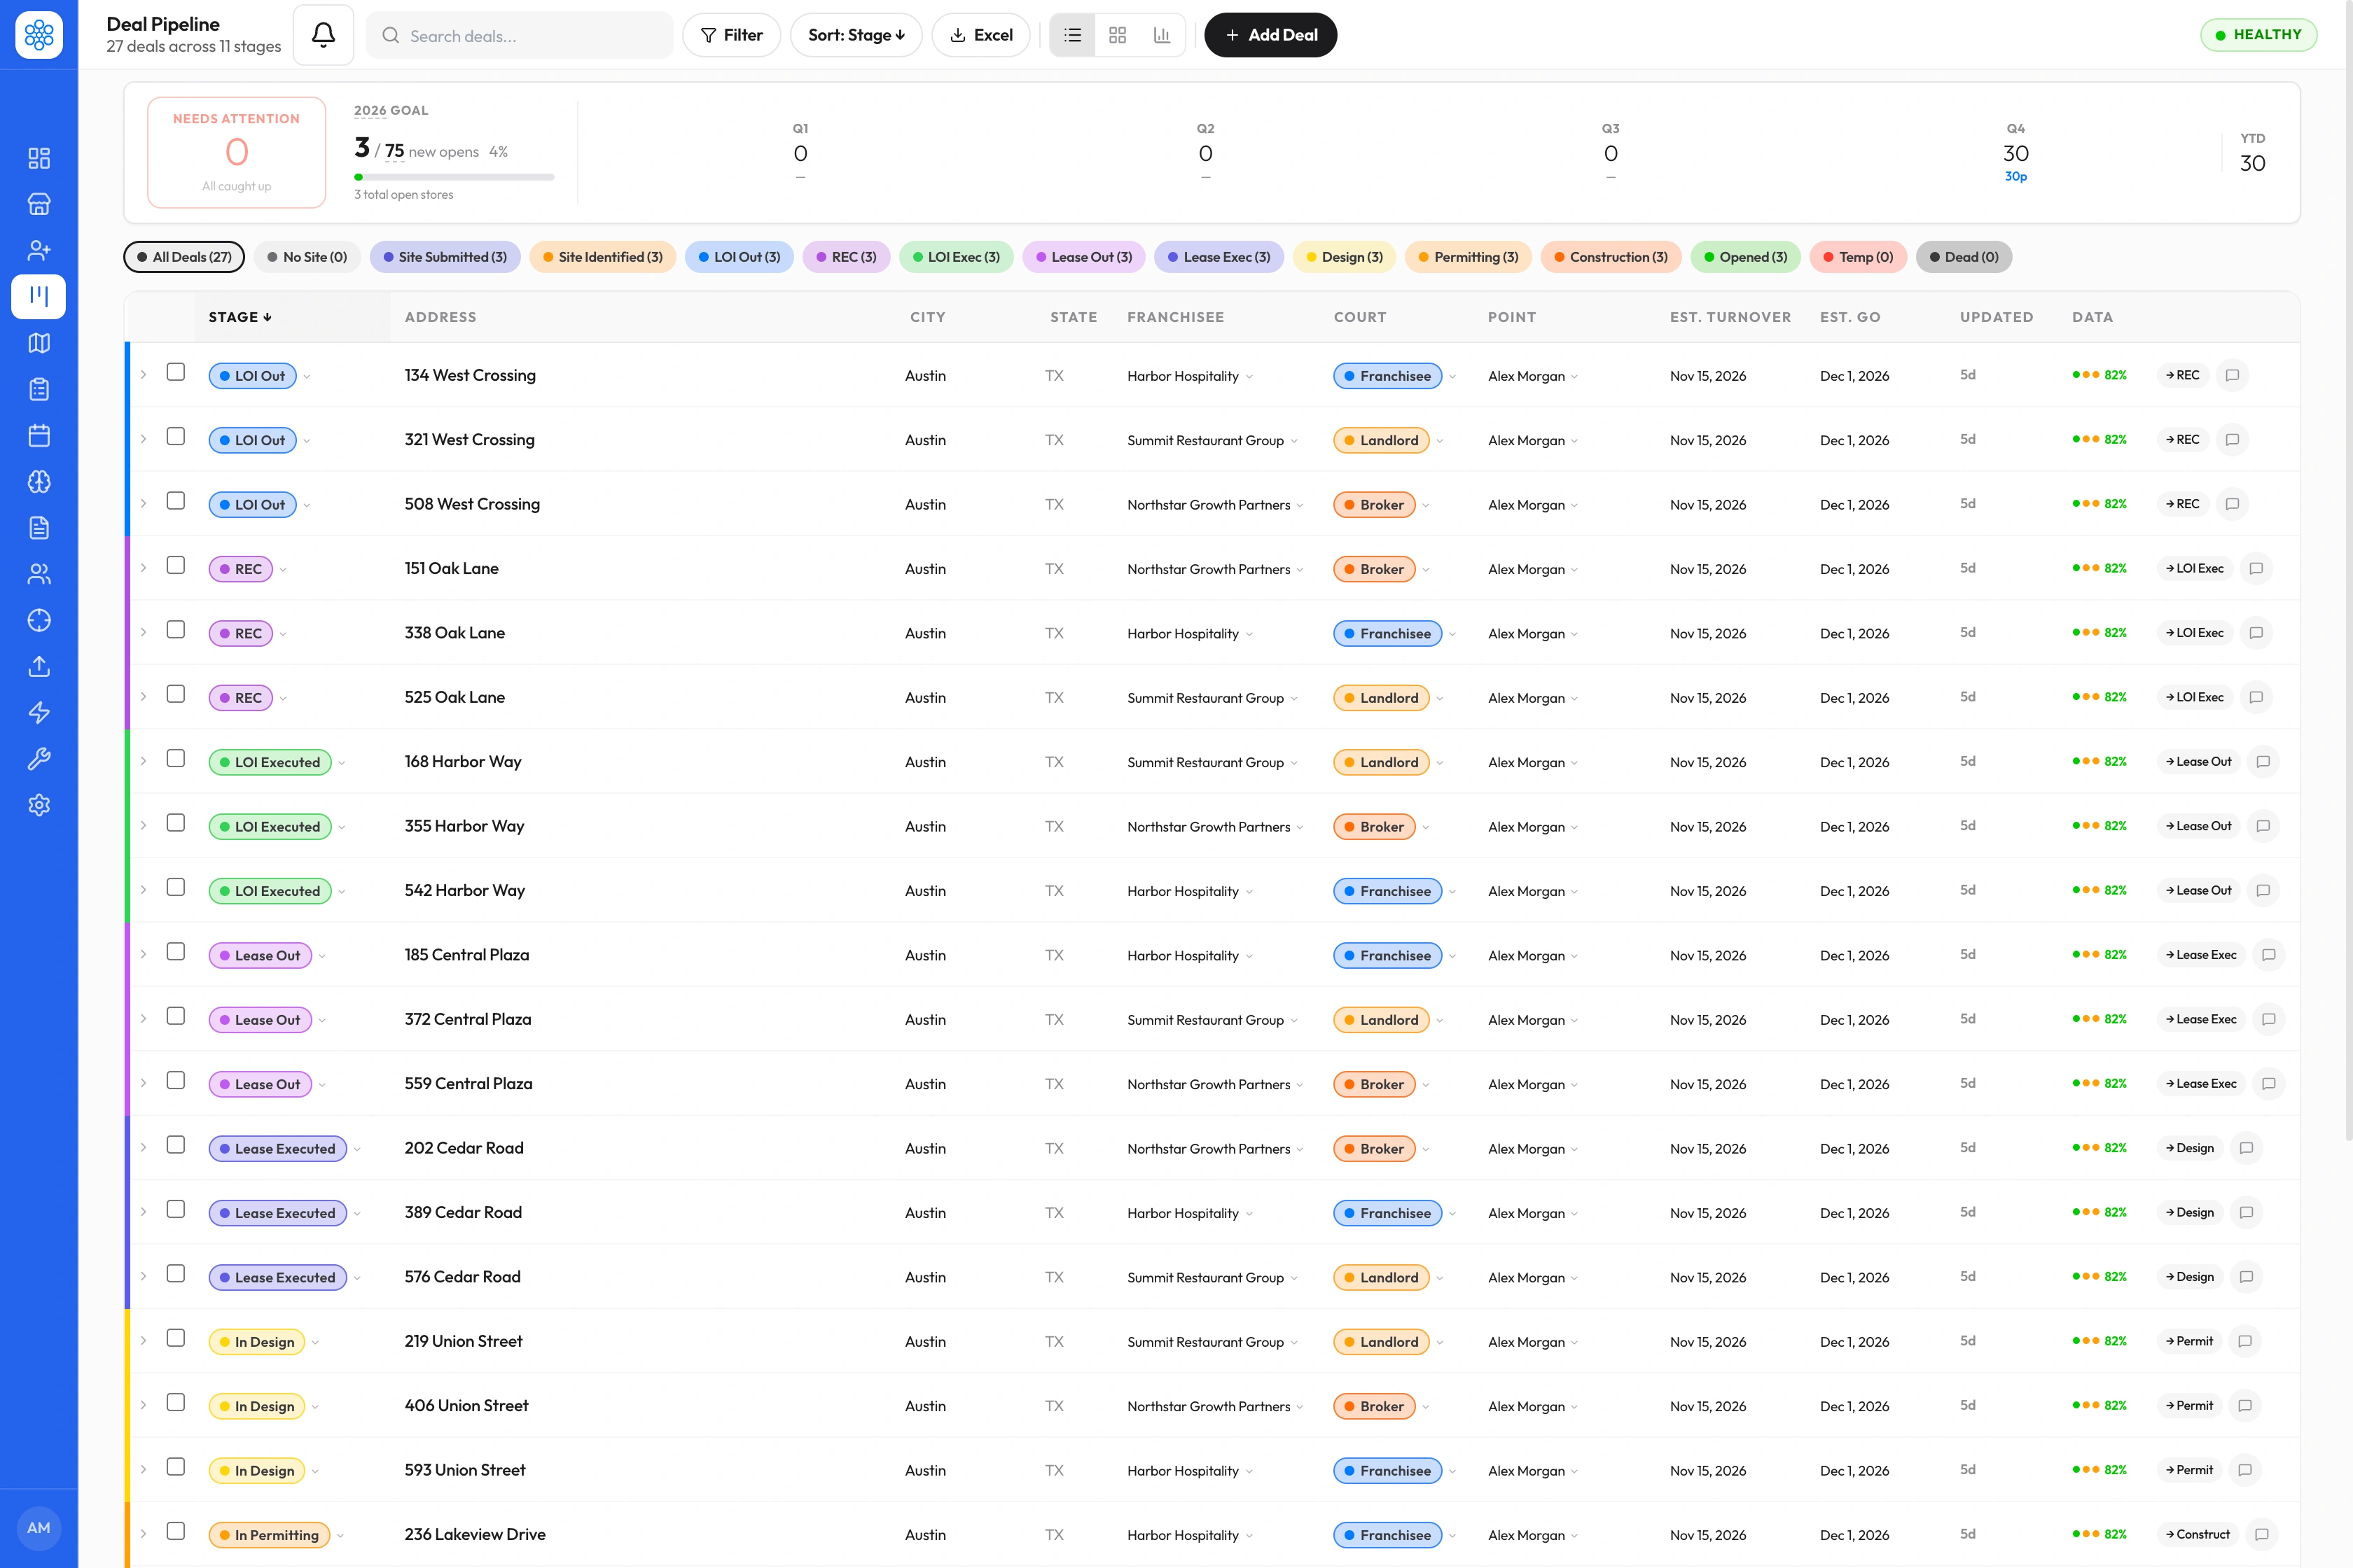Advance 542 Harbor Way to Lease Out
Image resolution: width=2353 pixels, height=1568 pixels.
click(x=2198, y=890)
